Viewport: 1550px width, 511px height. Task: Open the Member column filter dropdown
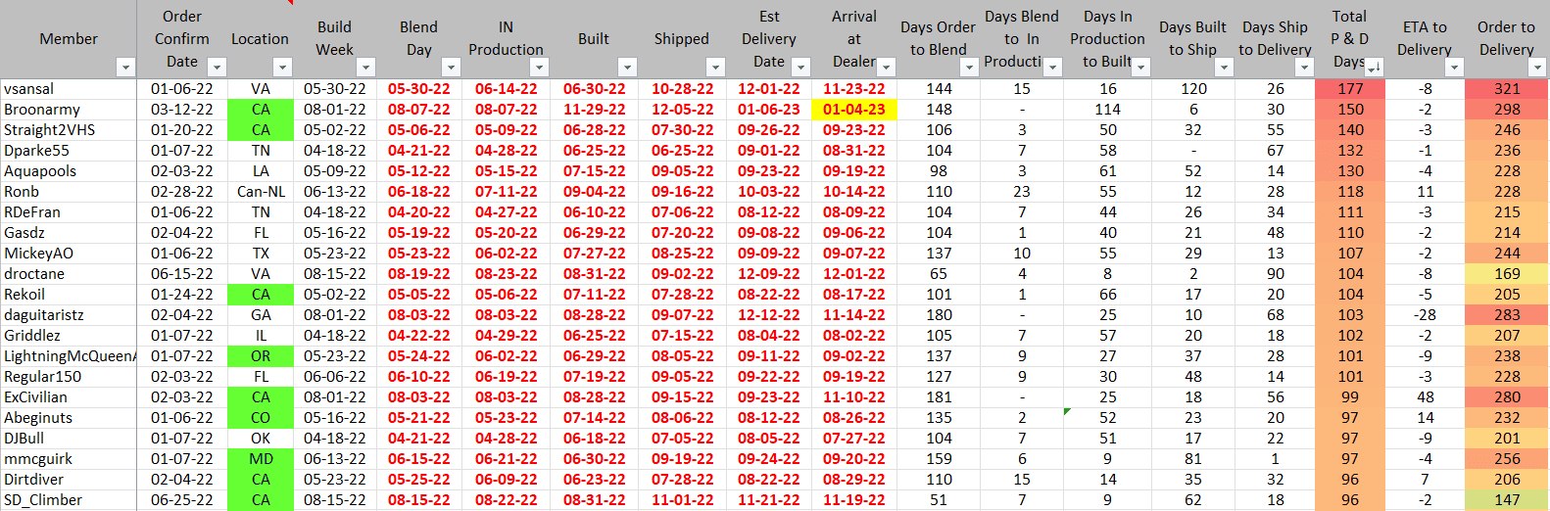[124, 68]
